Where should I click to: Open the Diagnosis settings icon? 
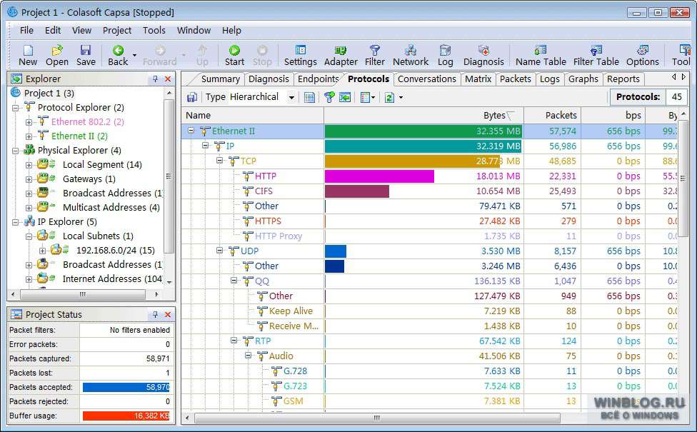tap(483, 51)
